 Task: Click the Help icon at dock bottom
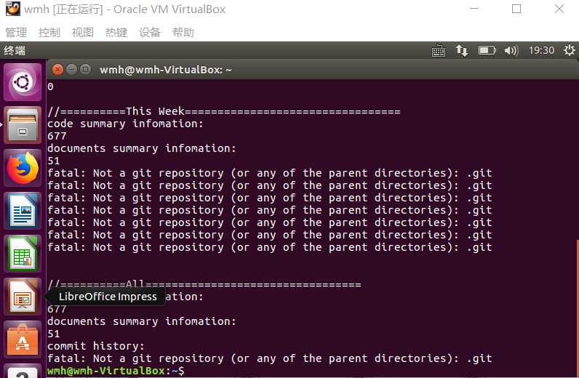click(23, 371)
